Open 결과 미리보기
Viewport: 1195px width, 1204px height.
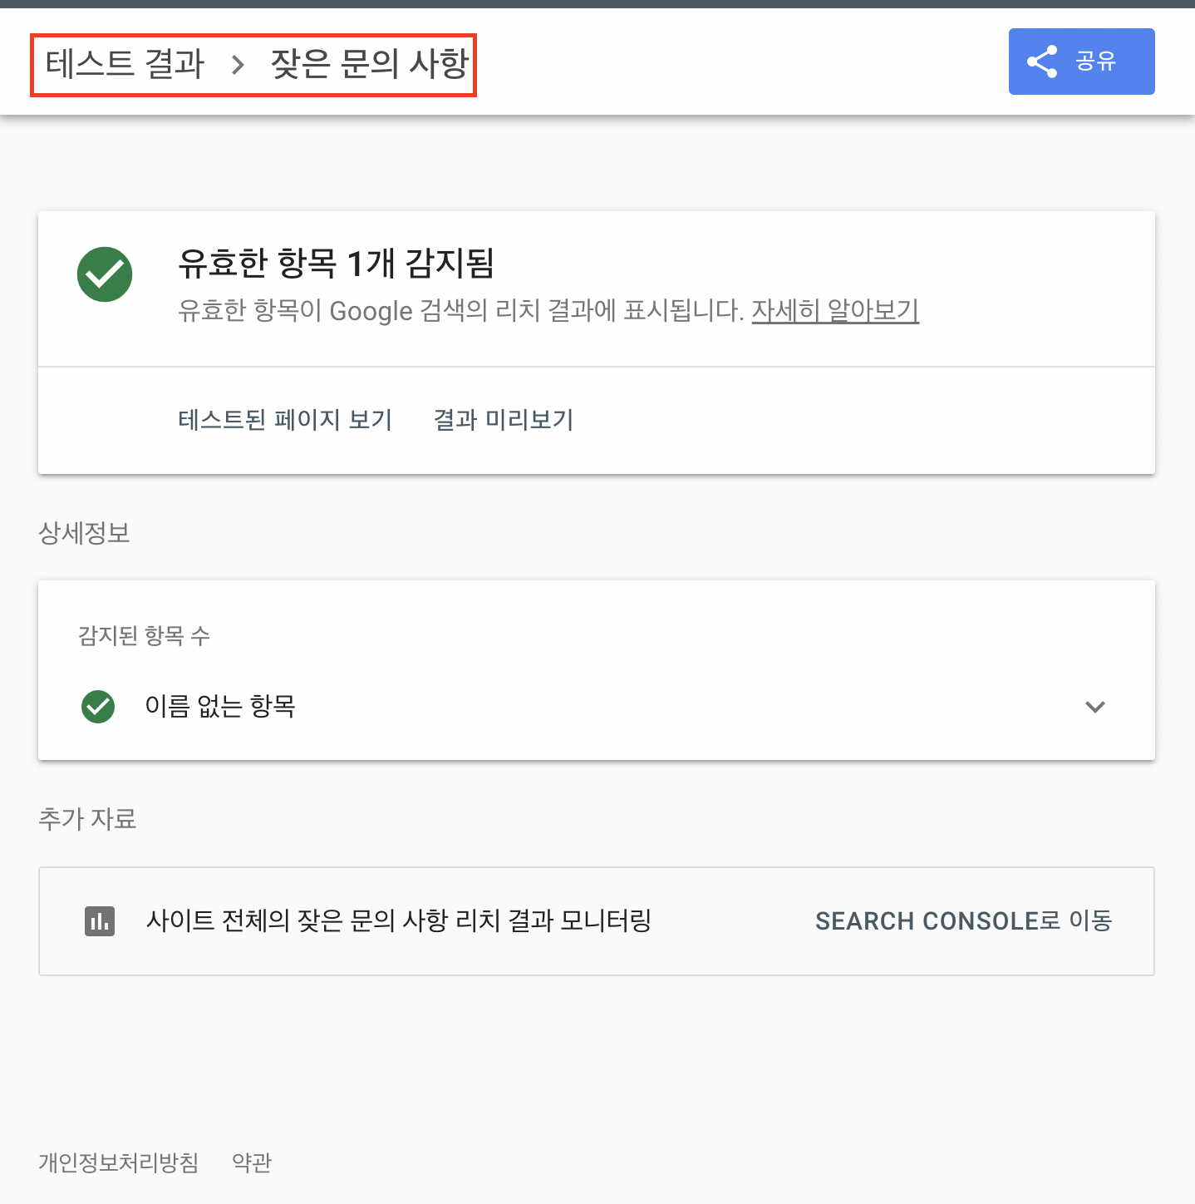[504, 420]
